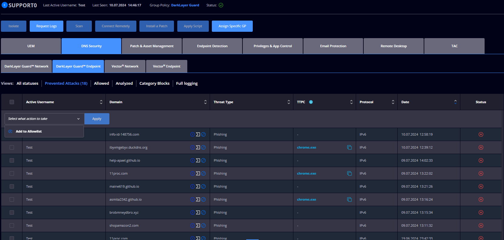Show the 'Category Blocks' view

154,83
